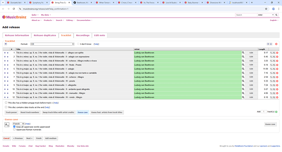Screen dimensions: 282x152
Task: Guess case icon for track 8
Action: click(271, 81)
